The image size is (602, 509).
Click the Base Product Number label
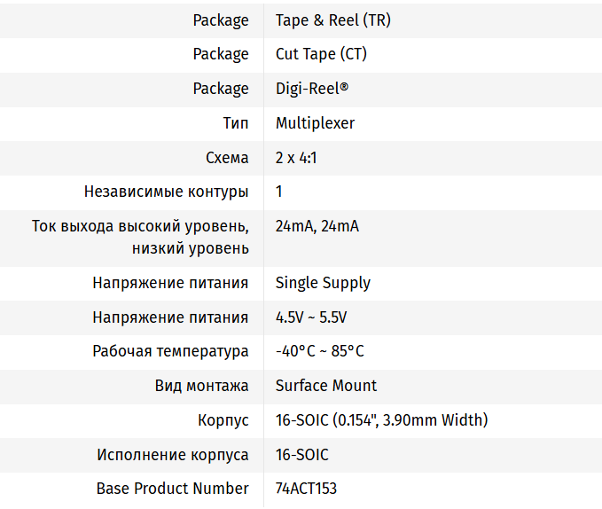click(173, 489)
